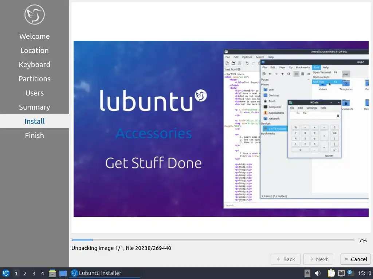Viewport: 373px width, 279px height.
Task: Open the update notification tray icon
Action: tap(351, 273)
